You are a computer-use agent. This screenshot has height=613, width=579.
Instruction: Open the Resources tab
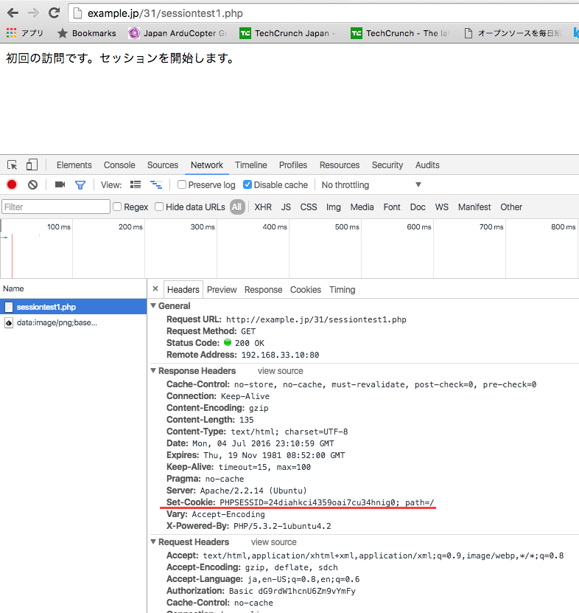click(x=340, y=165)
